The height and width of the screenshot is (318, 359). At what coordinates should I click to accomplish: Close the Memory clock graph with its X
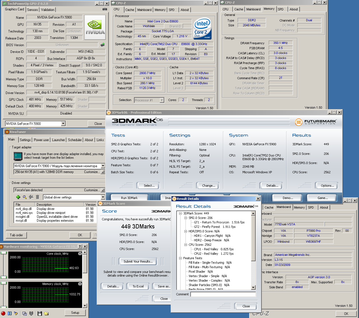(80, 284)
